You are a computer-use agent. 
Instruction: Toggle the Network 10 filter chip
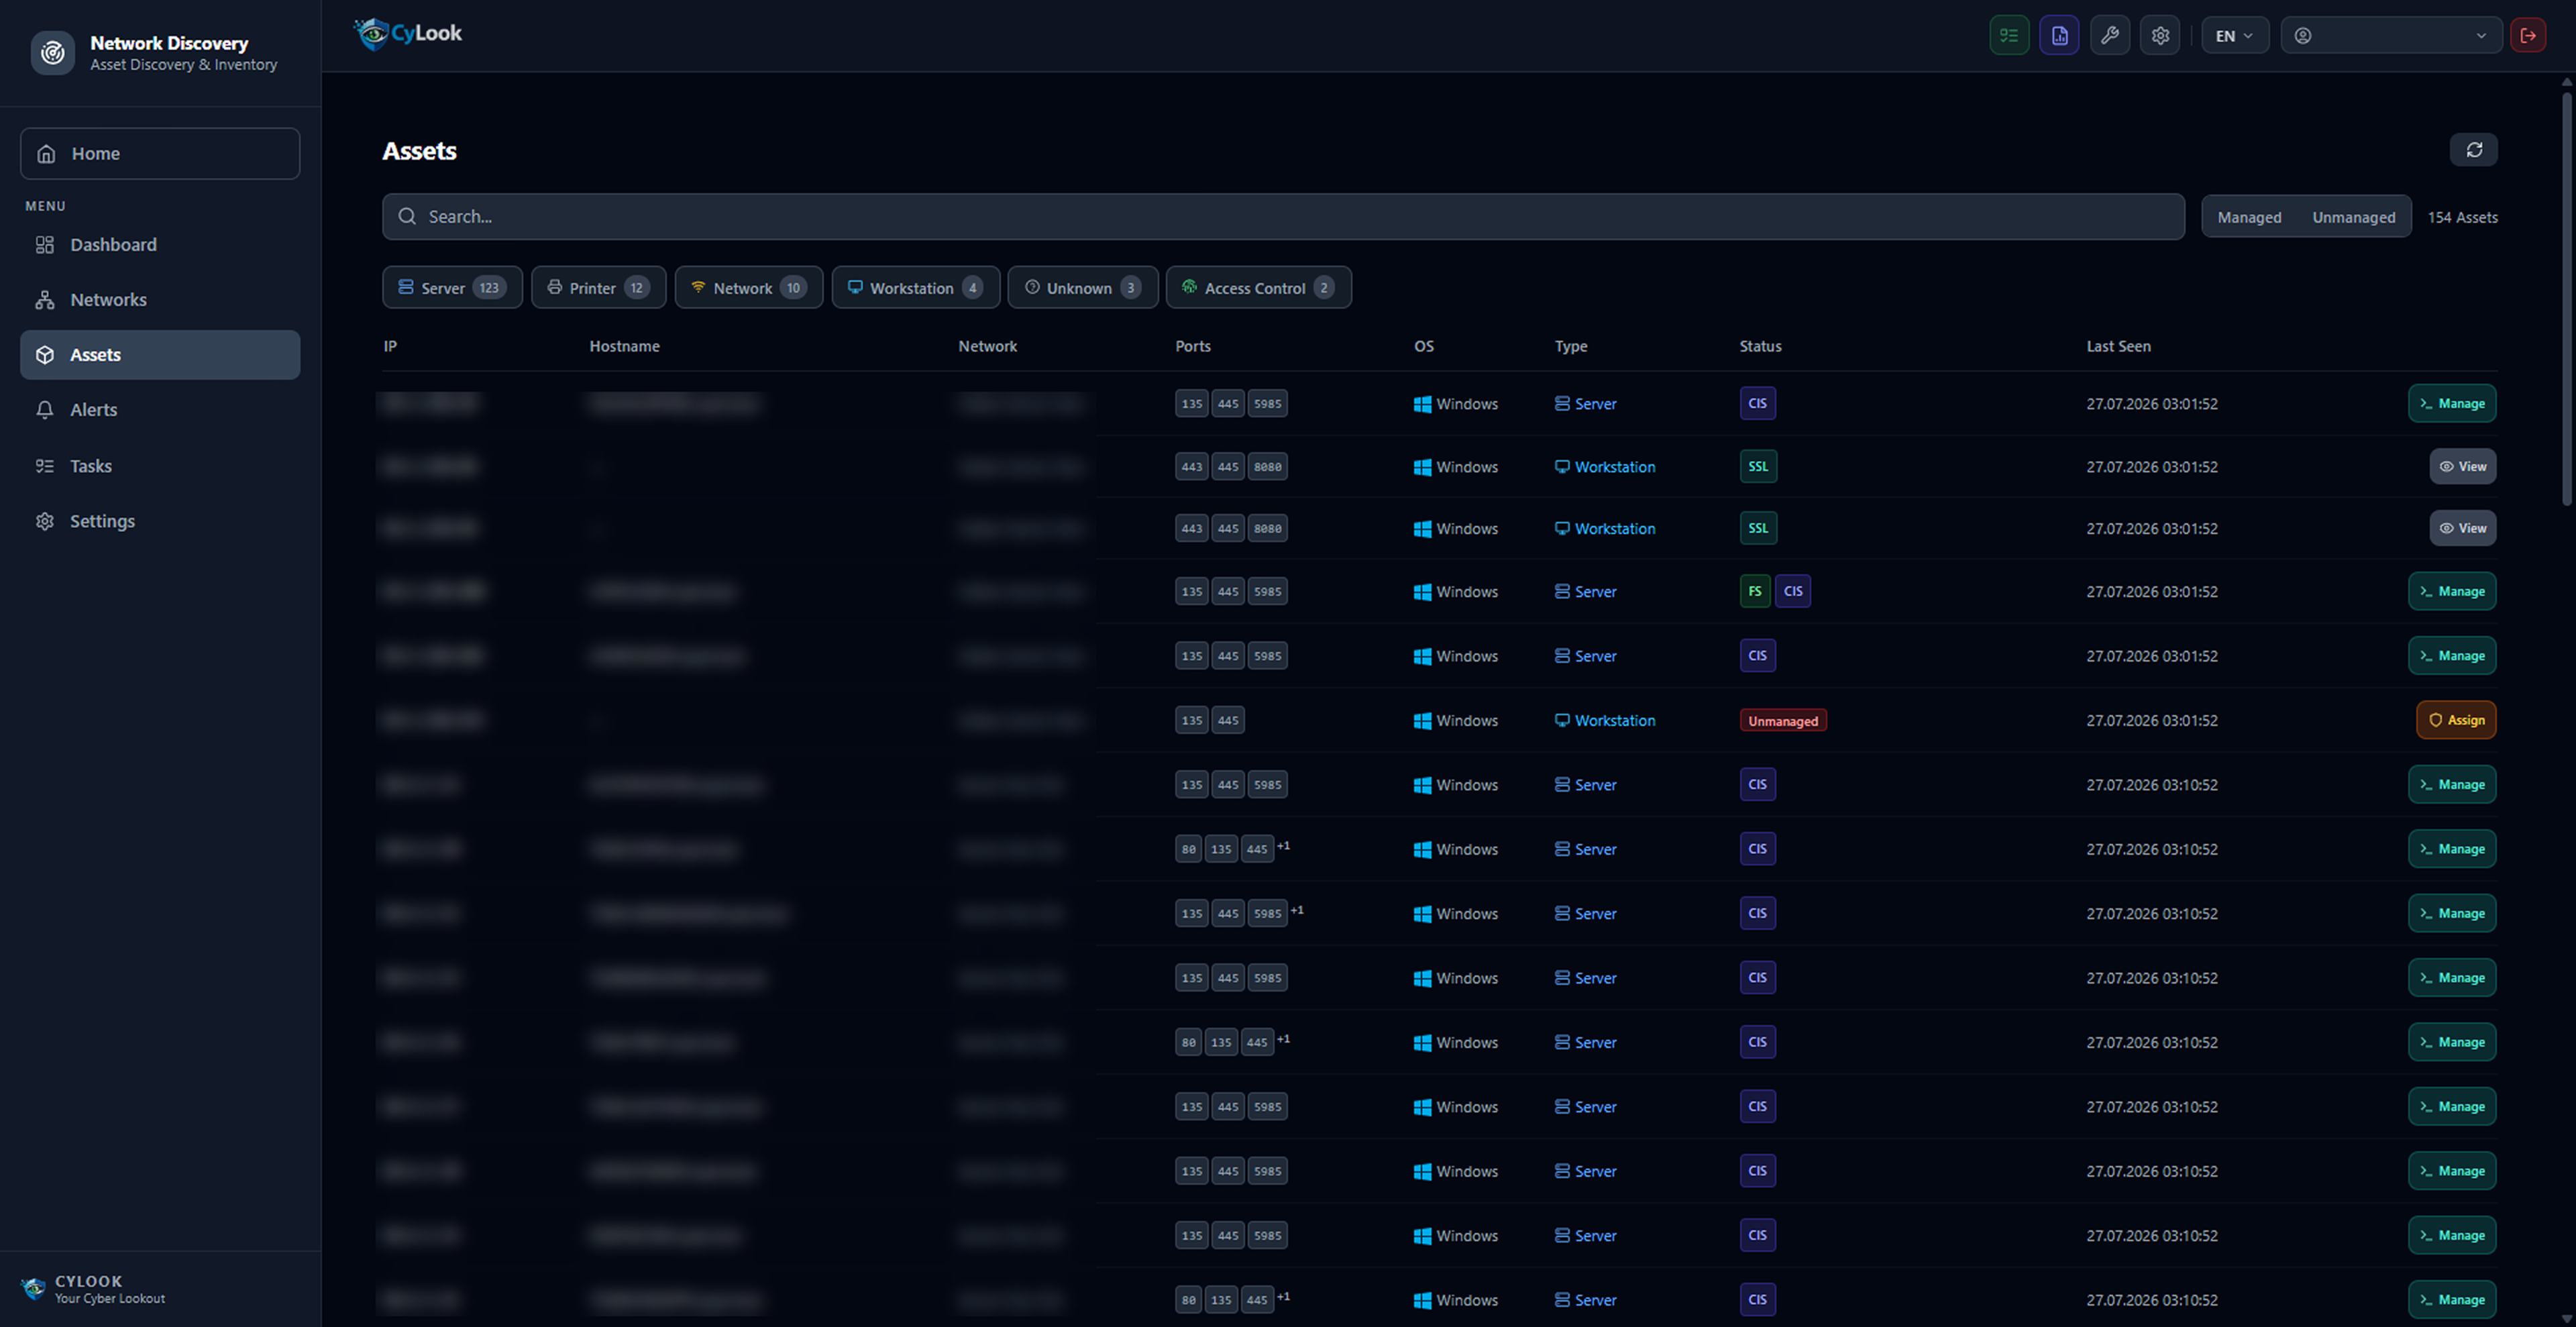(x=749, y=287)
